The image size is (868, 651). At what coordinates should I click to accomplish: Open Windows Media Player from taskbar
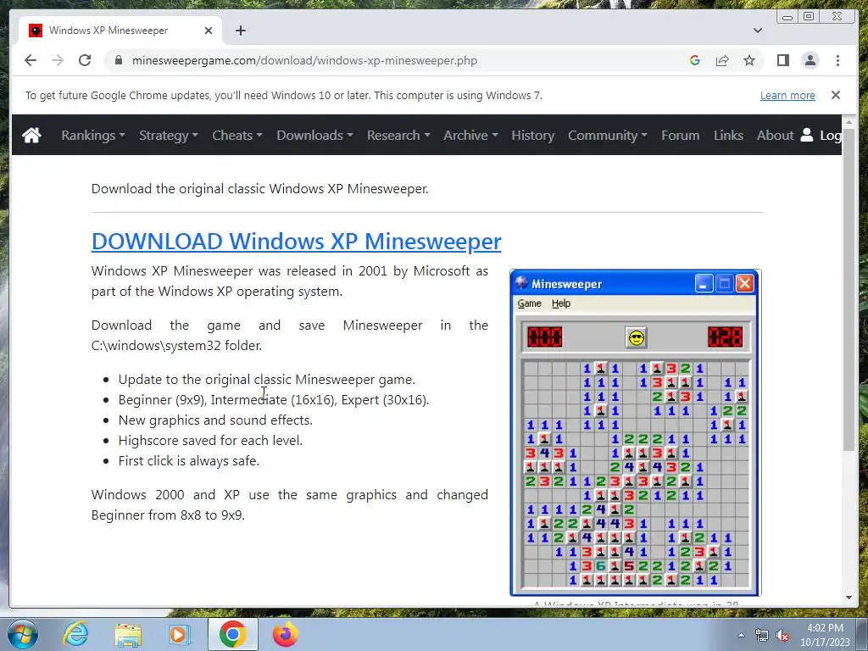click(179, 634)
